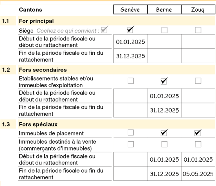The height and width of the screenshot is (186, 216).
Task: Click Fors spéciaux end date 05.05.2025 for Zoug
Action: coord(198,174)
